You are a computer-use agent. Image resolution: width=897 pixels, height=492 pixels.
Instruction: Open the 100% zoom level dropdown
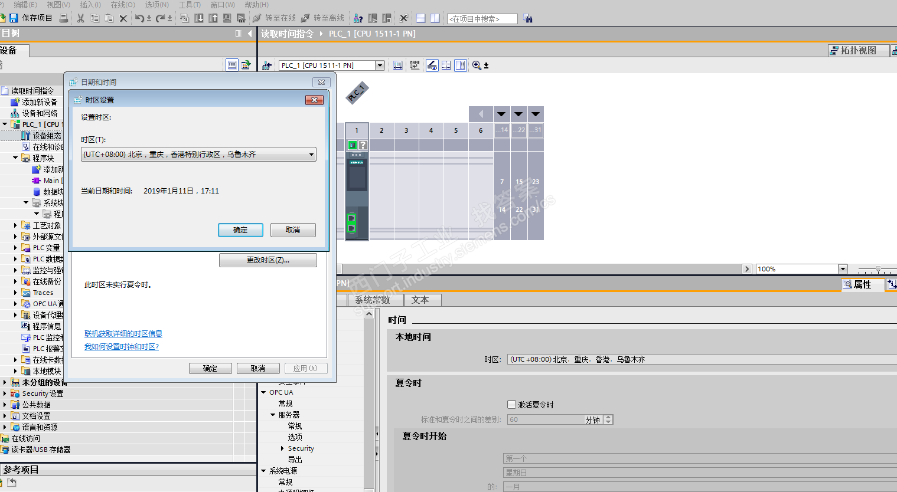coord(843,269)
